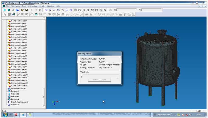Image resolution: width=208 pixels, height=118 pixels.
Task: Open the Calculation menu
Action: pyautogui.click(x=33, y=6)
